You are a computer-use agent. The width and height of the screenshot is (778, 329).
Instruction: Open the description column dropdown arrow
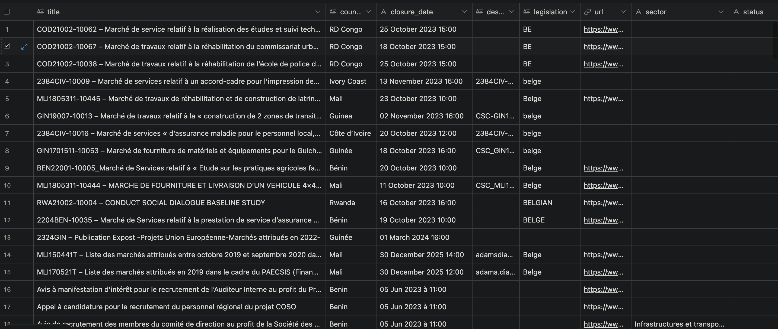(511, 12)
